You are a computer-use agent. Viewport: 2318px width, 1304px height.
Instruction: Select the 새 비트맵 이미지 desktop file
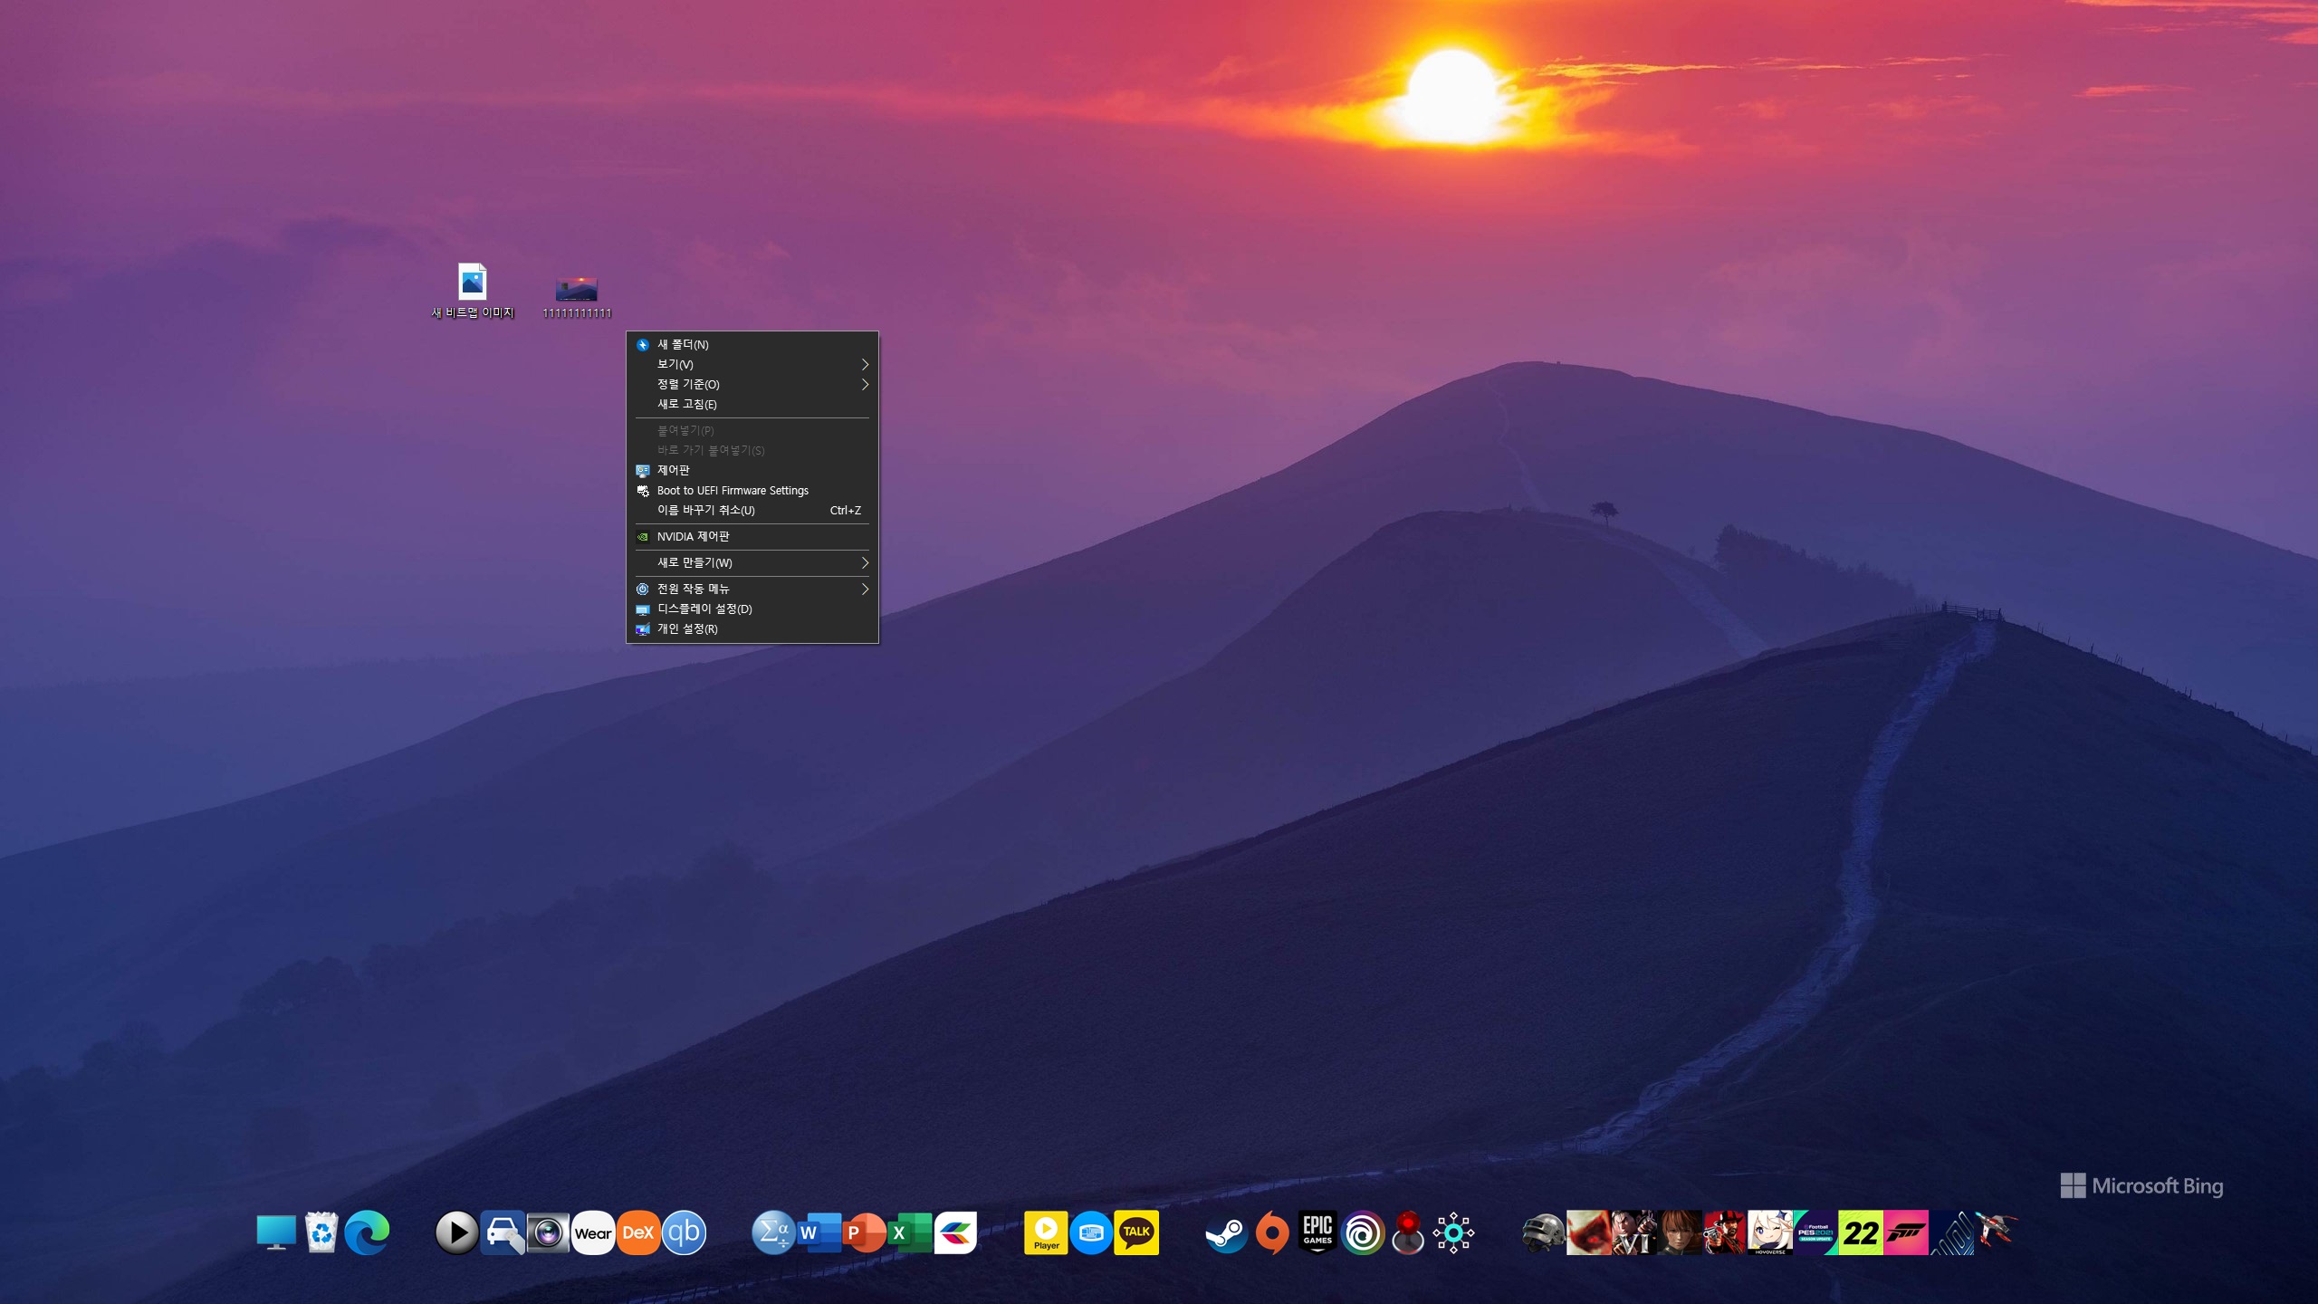coord(473,291)
